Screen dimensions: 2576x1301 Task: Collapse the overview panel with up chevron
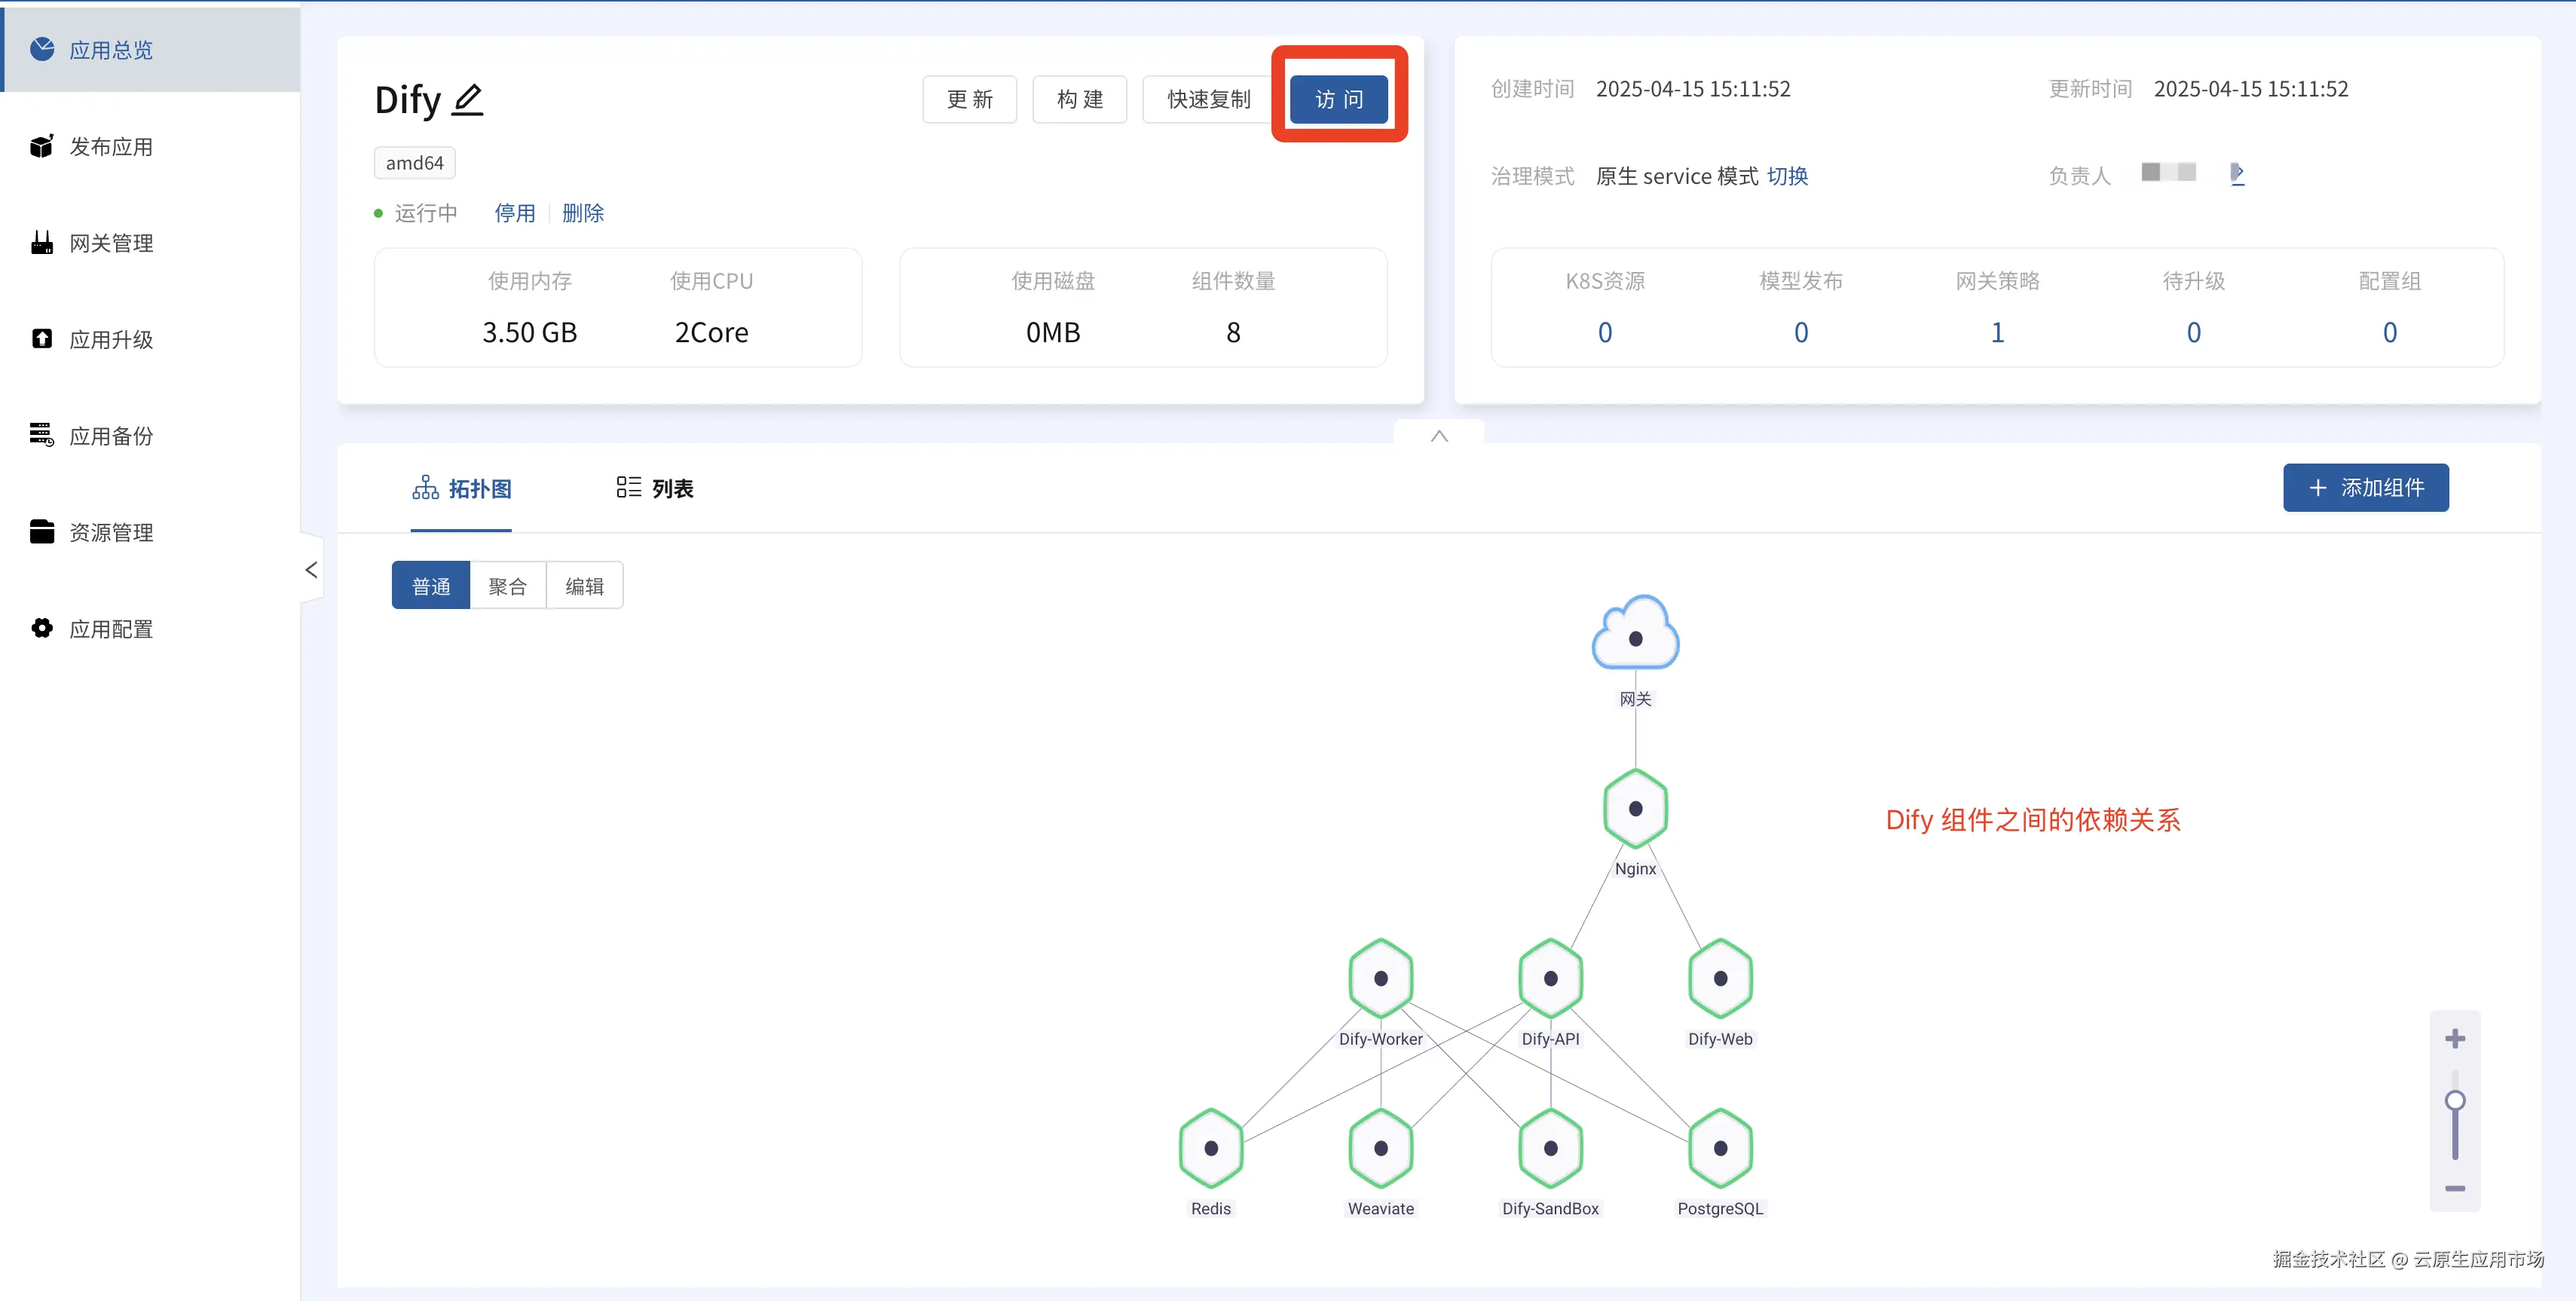coord(1439,436)
